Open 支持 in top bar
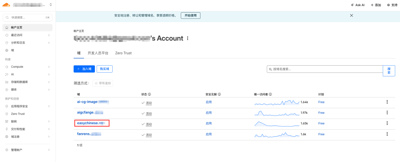This screenshot has height=162, width=400. click(392, 5)
